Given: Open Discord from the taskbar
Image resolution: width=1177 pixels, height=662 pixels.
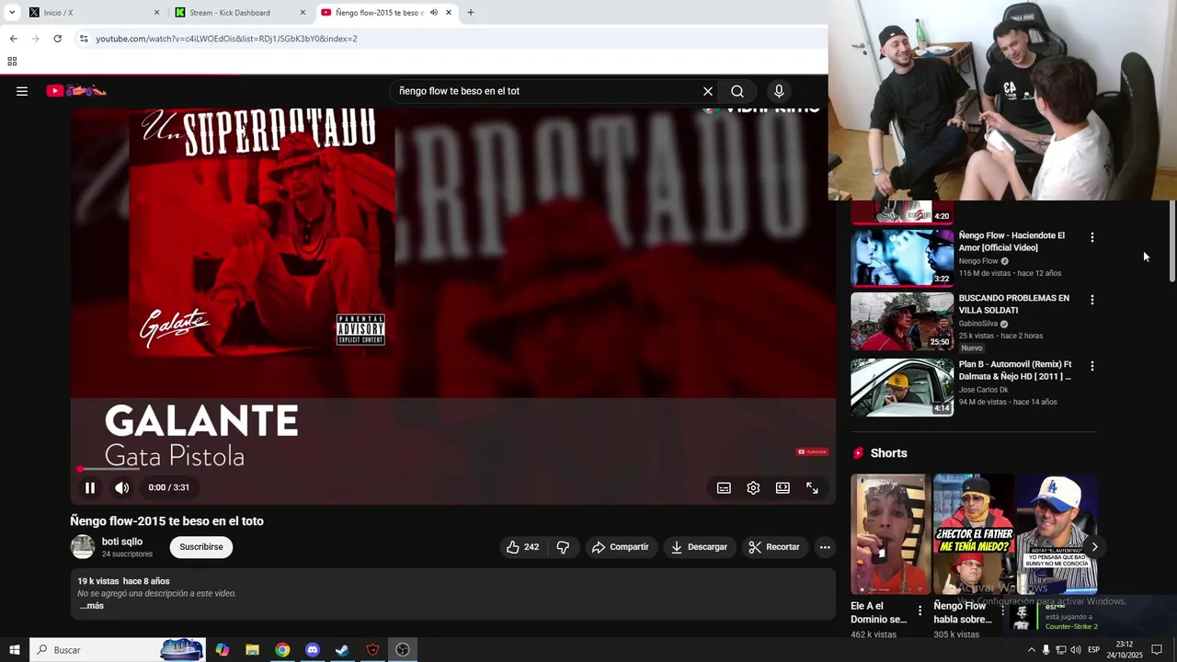Looking at the screenshot, I should coord(313,650).
